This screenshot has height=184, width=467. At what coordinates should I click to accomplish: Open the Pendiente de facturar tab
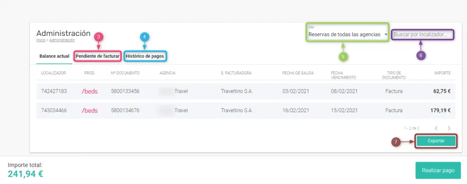(x=98, y=56)
